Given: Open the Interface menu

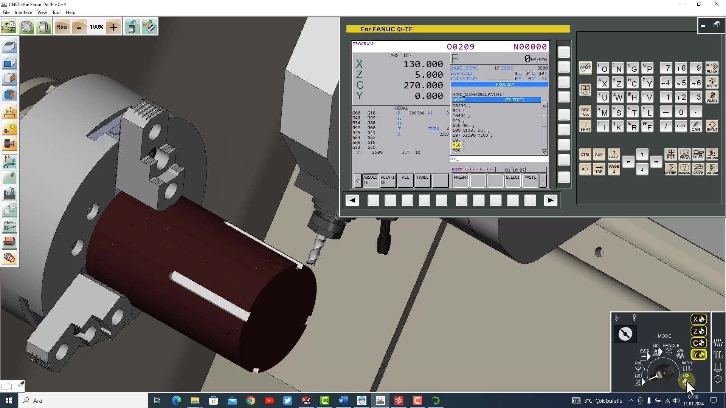Looking at the screenshot, I should coord(23,12).
